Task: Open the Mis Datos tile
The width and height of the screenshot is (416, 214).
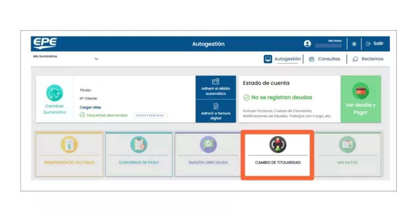Action: click(347, 154)
